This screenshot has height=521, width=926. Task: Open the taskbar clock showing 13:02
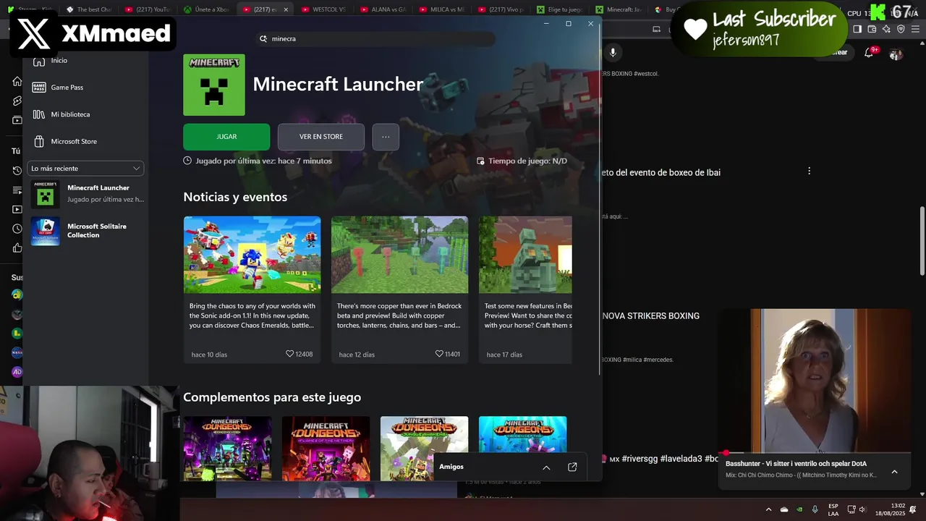pyautogui.click(x=891, y=509)
